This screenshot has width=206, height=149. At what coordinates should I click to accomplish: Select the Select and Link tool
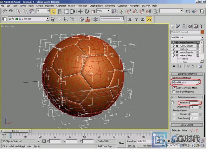[19, 11]
